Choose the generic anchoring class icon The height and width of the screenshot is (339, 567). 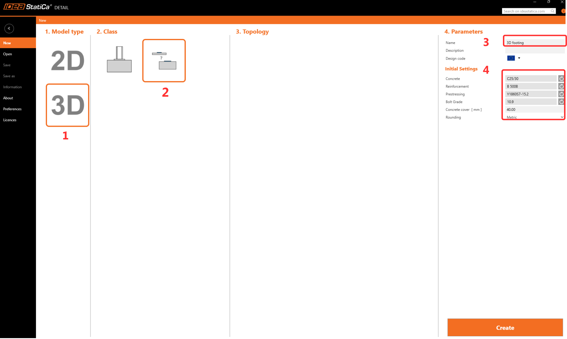click(x=164, y=61)
